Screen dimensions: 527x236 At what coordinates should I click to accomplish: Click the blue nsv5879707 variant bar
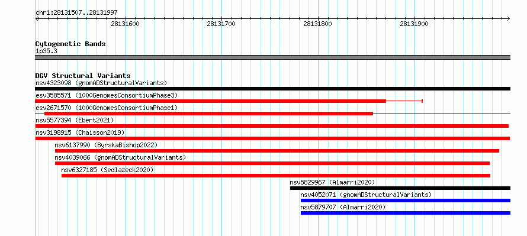(406, 213)
